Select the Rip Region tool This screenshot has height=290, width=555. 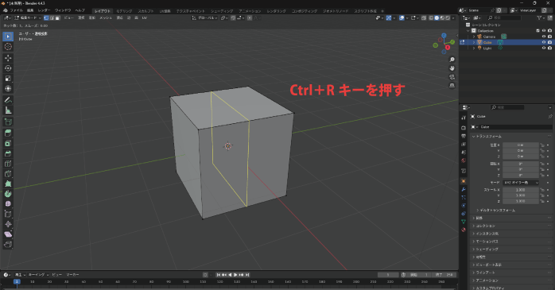[8, 245]
